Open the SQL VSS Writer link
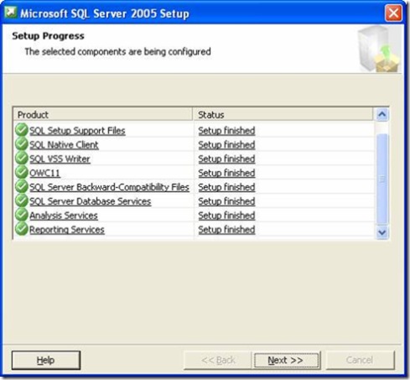Screen dimensions: 410x380 coord(60,159)
